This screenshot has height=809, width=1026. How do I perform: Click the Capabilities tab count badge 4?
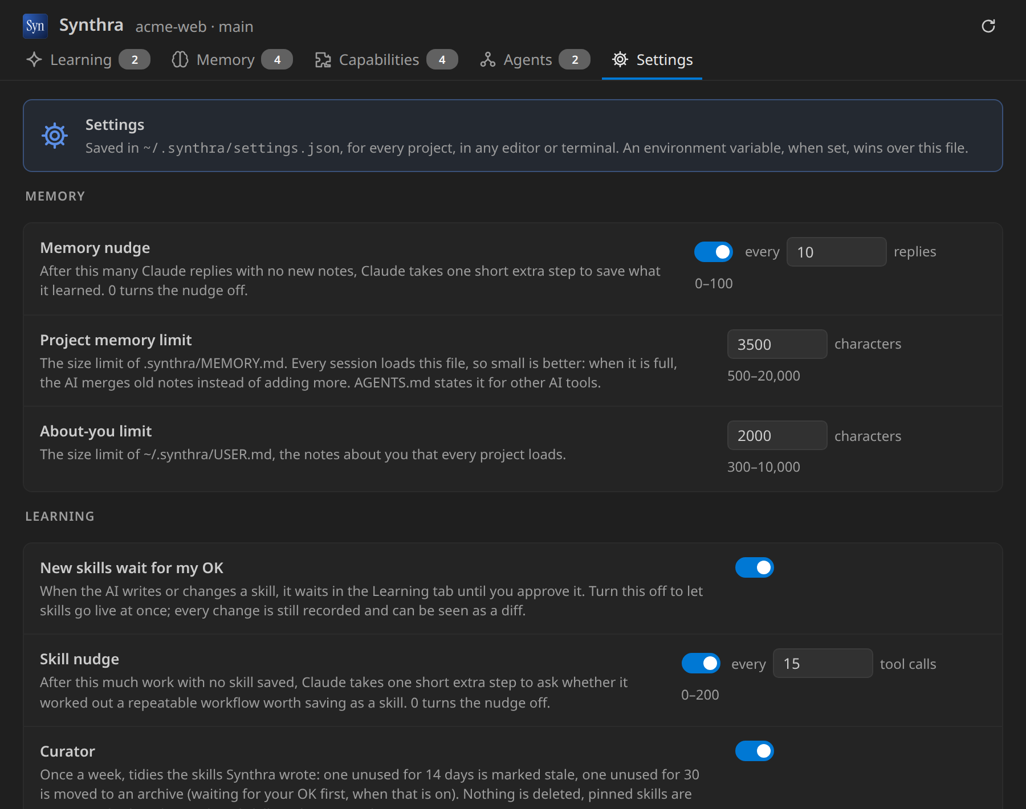pyautogui.click(x=442, y=60)
